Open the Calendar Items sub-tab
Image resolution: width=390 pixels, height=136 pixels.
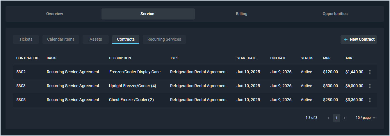[x=61, y=40]
